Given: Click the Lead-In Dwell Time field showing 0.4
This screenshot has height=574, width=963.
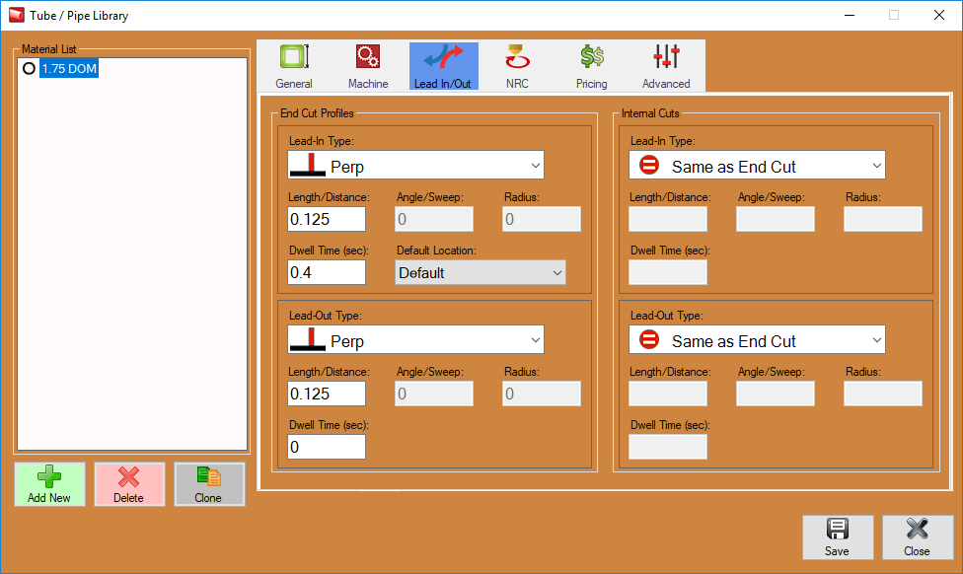Looking at the screenshot, I should (327, 272).
